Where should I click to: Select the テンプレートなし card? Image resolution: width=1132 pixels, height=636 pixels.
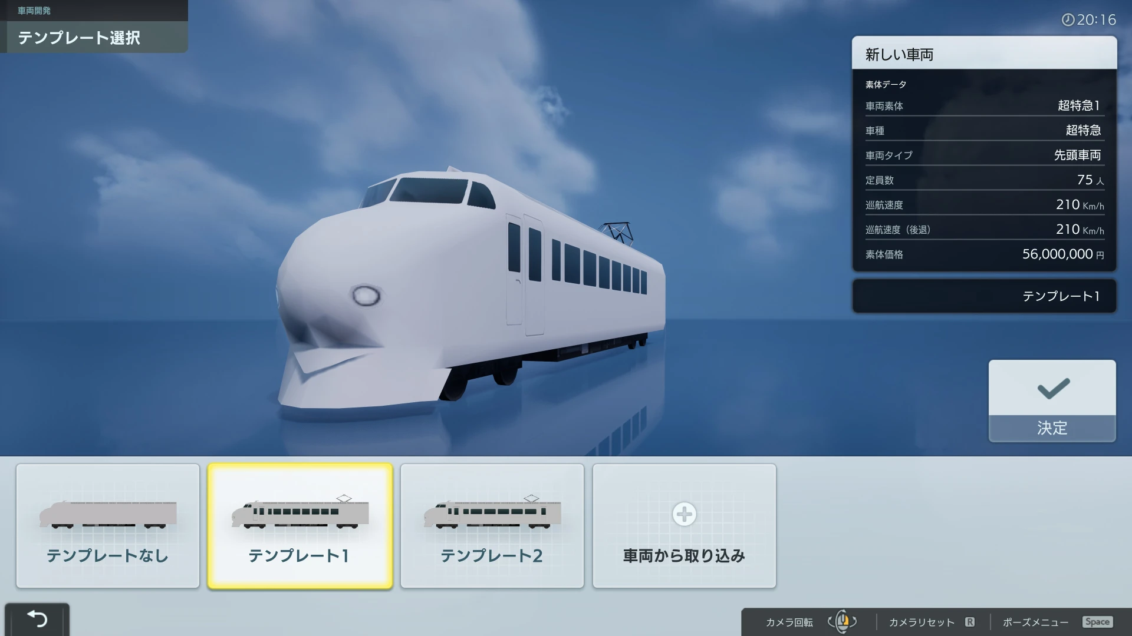pyautogui.click(x=108, y=525)
